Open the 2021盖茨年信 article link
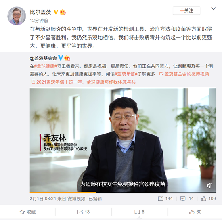This screenshot has height=220, width=222. [x=84, y=82]
